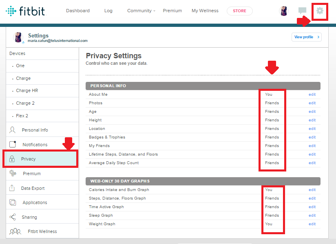Edit Photos privacy setting
The height and width of the screenshot is (244, 336).
(x=312, y=103)
